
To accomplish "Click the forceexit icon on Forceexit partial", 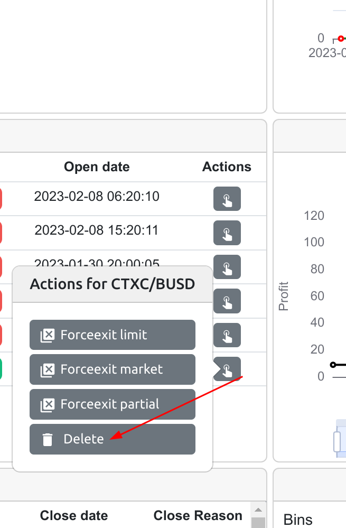I will click(x=46, y=404).
